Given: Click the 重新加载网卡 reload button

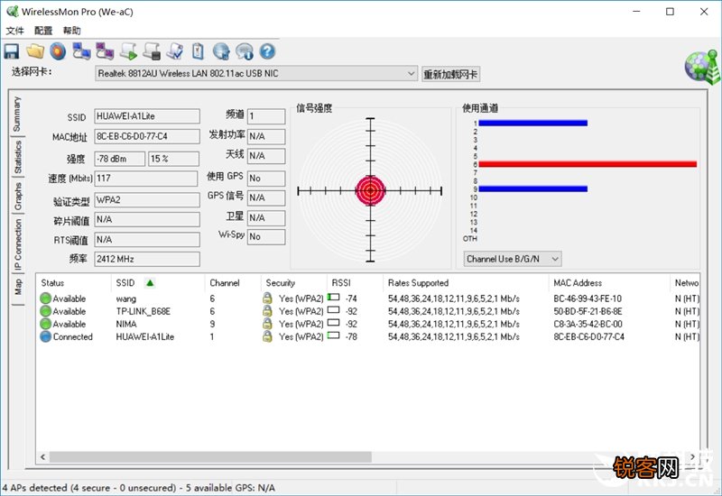Looking at the screenshot, I should tap(450, 74).
